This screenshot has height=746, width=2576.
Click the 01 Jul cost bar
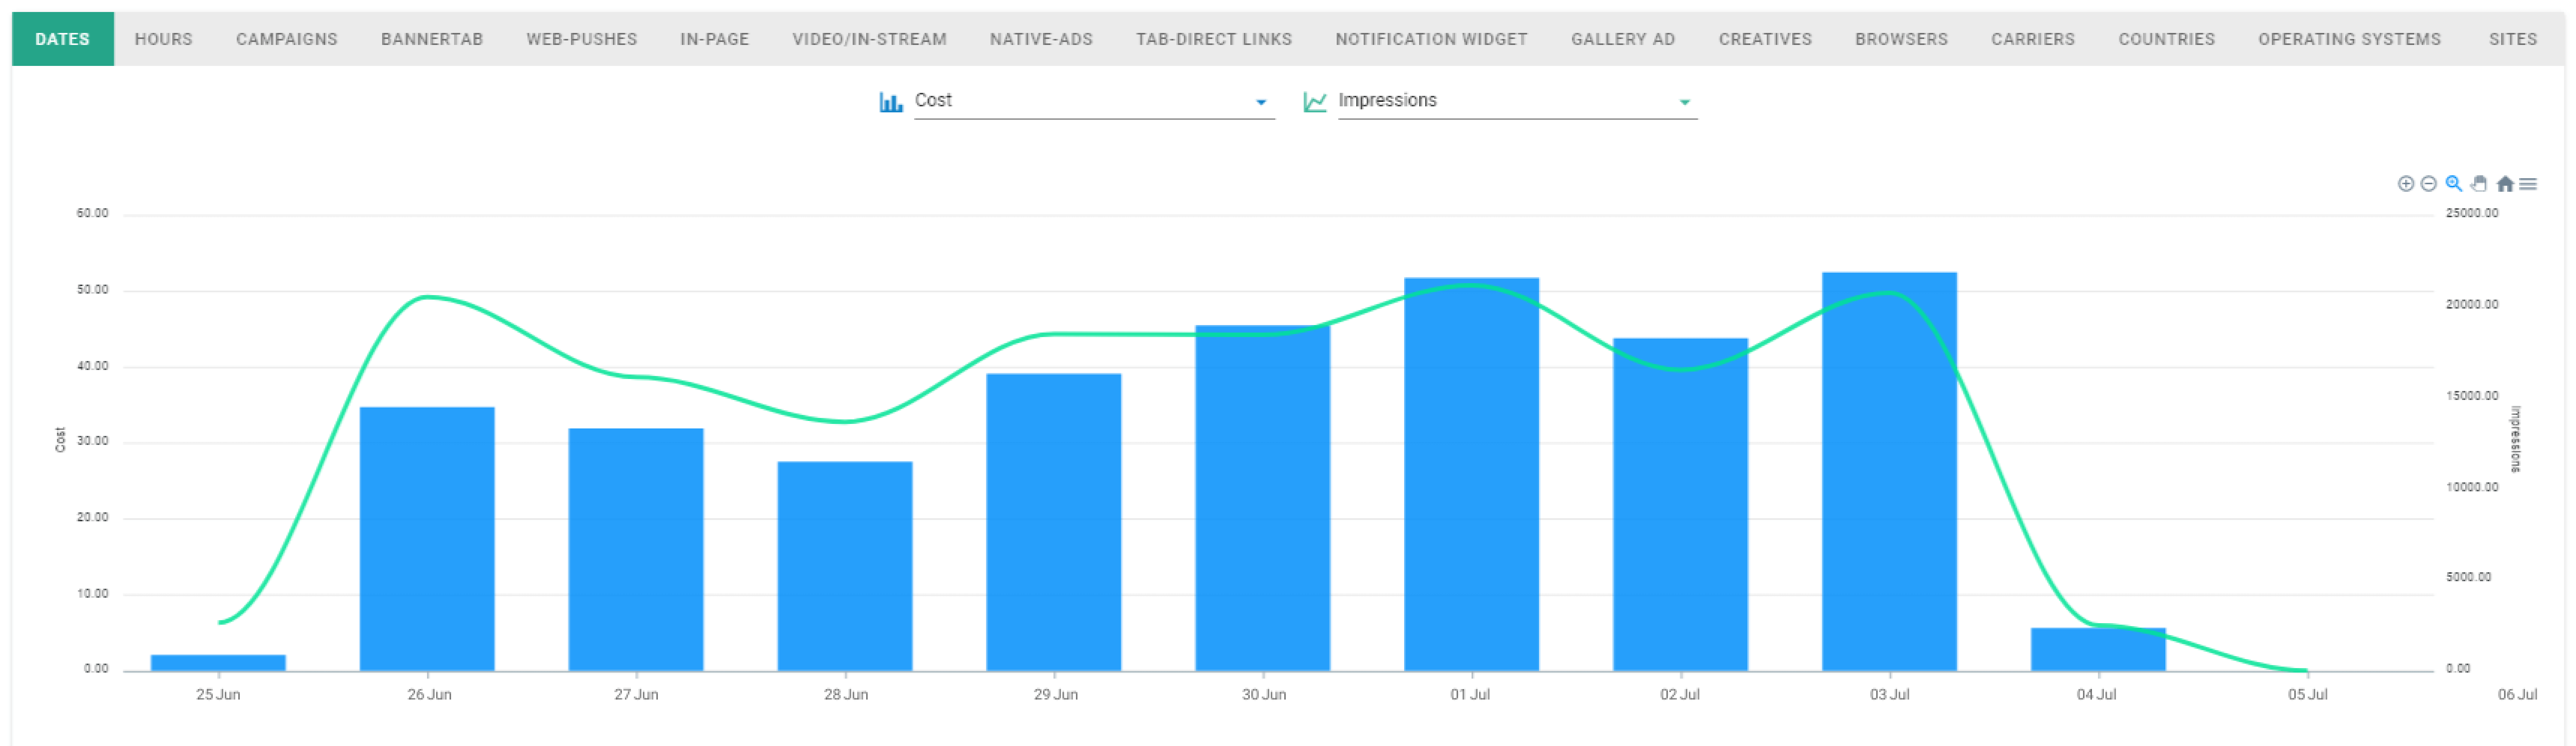[1471, 474]
